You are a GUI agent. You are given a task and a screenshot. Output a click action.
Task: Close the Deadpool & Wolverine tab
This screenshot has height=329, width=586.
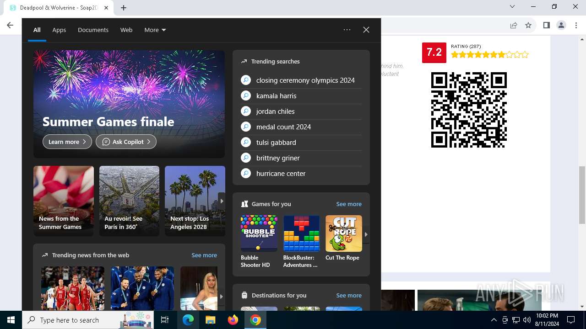click(x=106, y=8)
